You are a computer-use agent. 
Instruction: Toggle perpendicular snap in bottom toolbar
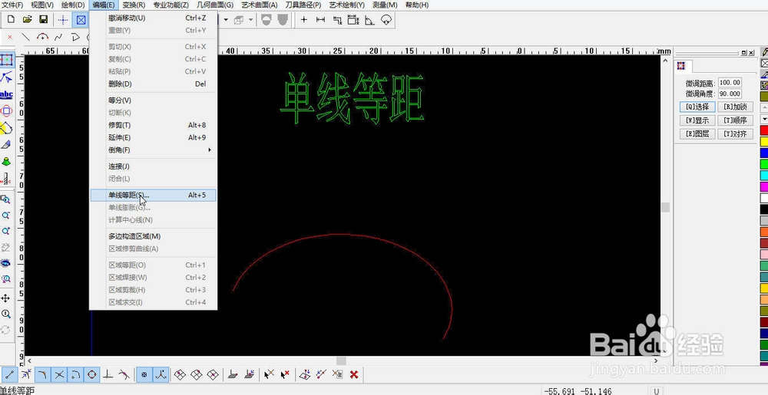click(x=108, y=375)
